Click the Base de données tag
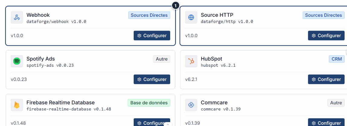 (149, 103)
